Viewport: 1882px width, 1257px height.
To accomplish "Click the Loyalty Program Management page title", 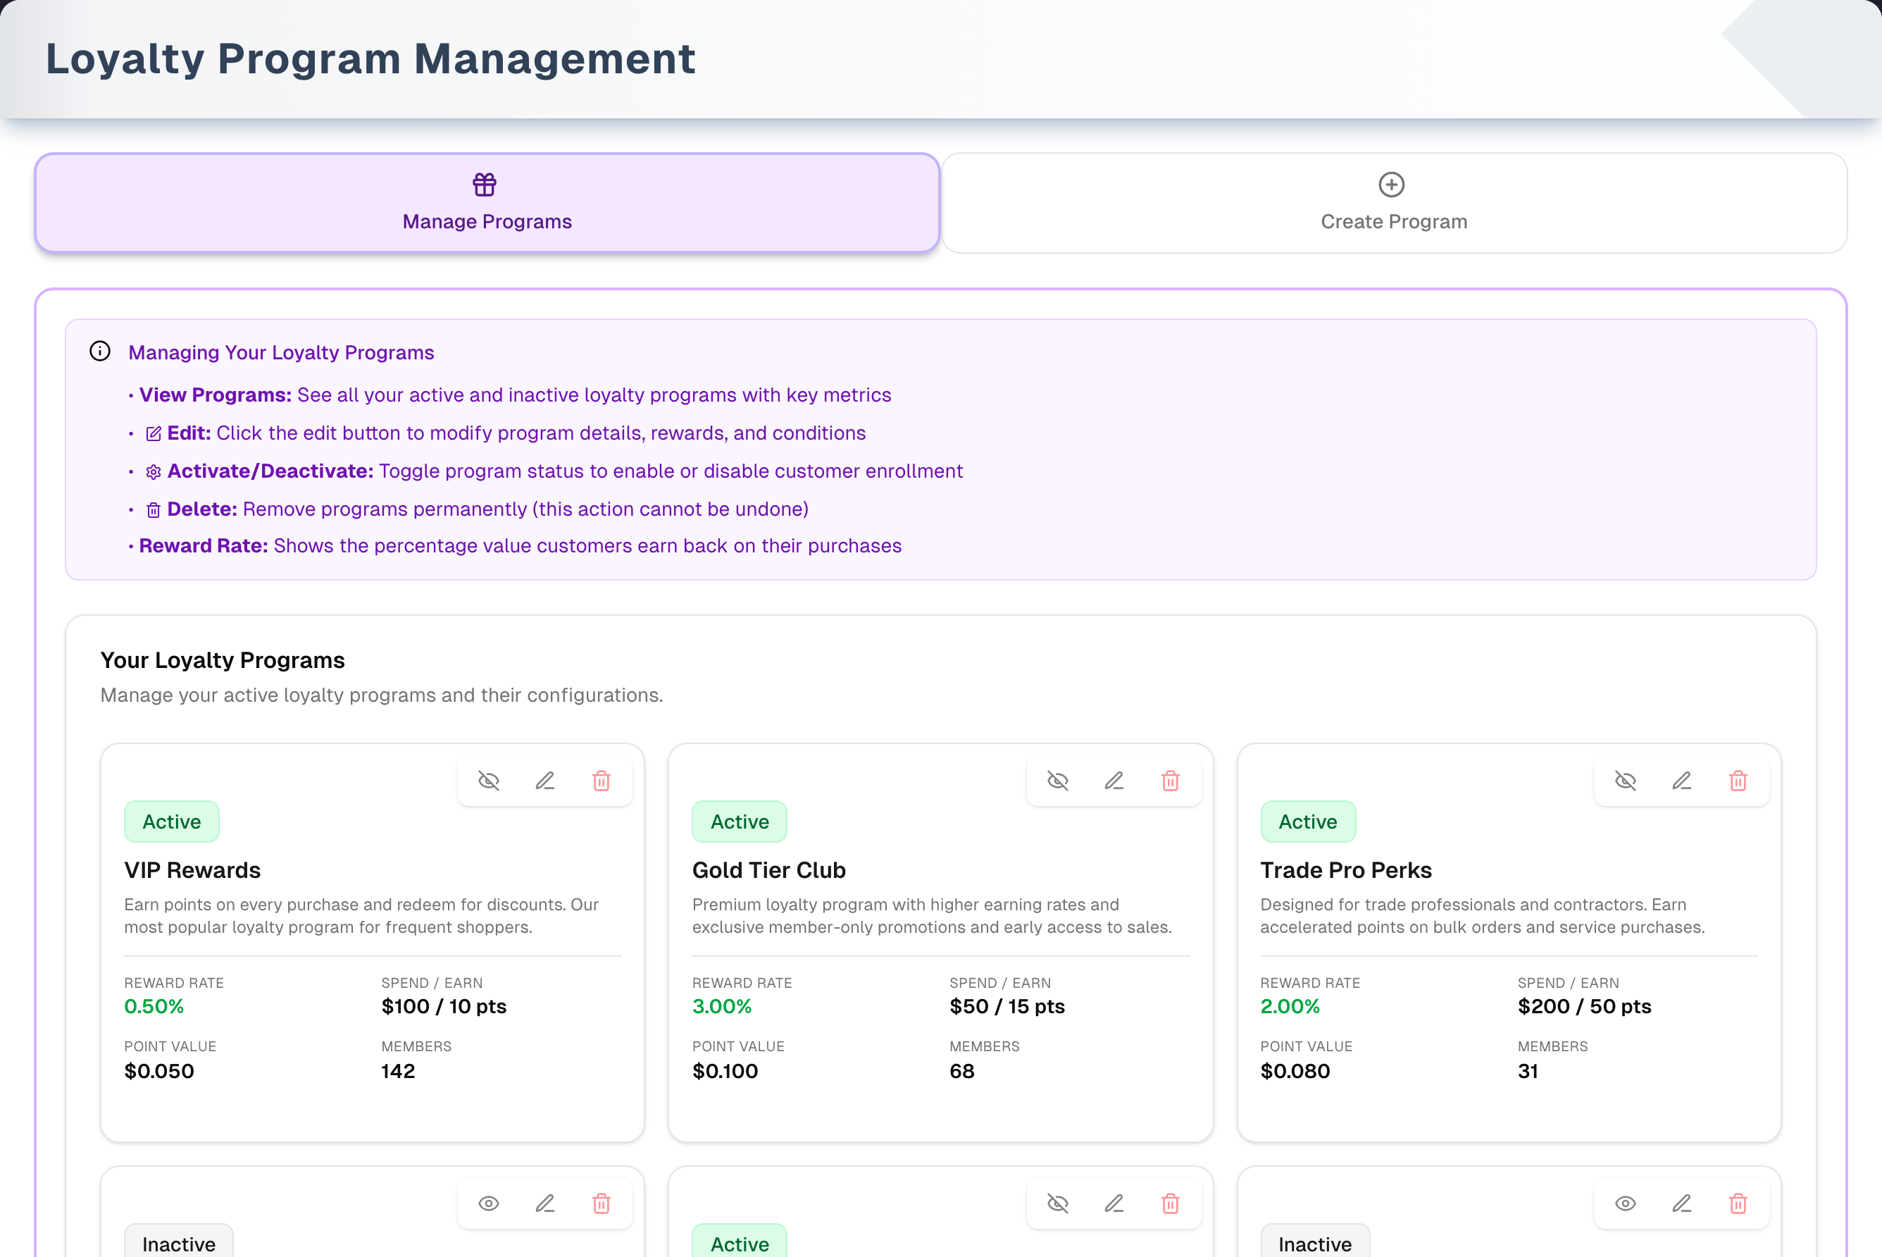I will [370, 58].
